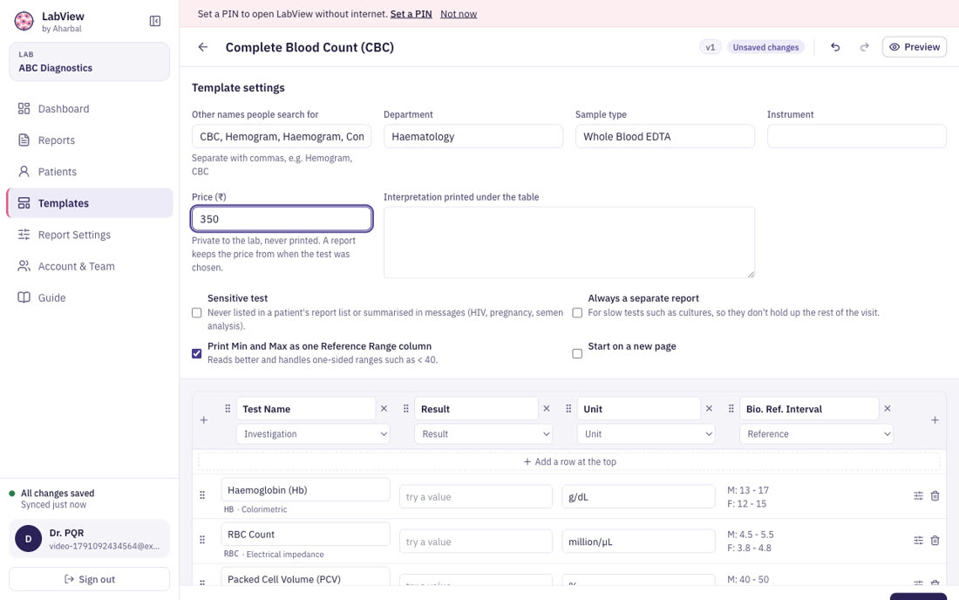Image resolution: width=959 pixels, height=600 pixels.
Task: Remove the Unit column
Action: click(x=710, y=408)
